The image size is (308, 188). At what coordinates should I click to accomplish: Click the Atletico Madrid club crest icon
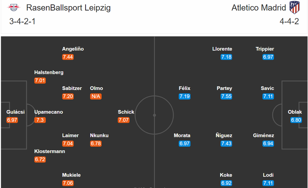[295, 7]
